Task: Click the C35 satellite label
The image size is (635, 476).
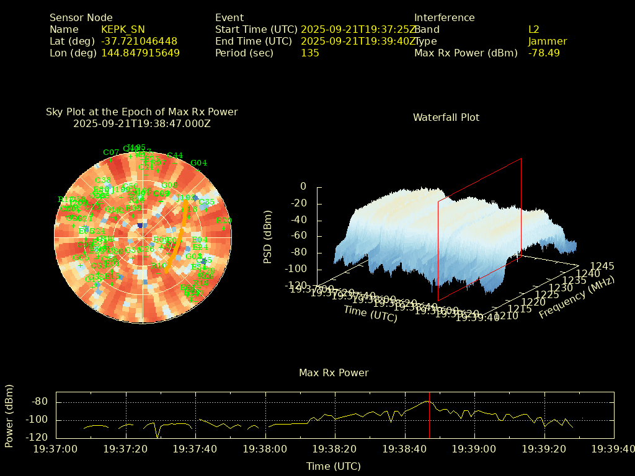Action: (x=206, y=202)
